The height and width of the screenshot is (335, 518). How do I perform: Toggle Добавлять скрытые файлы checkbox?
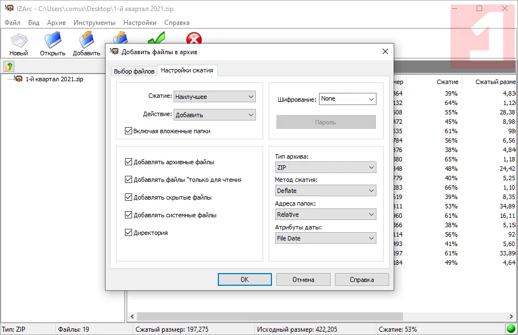pyautogui.click(x=128, y=197)
